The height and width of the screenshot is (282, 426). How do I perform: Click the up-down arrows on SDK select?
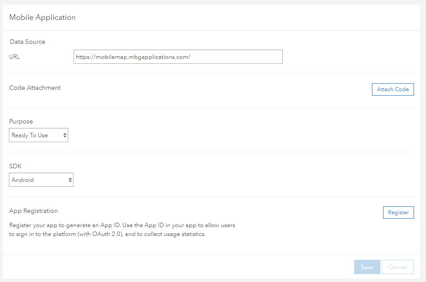point(70,180)
